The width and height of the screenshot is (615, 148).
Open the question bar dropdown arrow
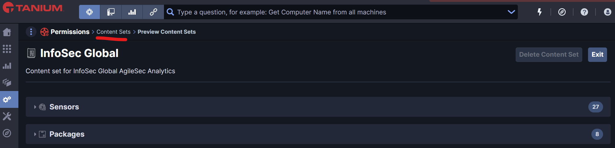point(511,12)
